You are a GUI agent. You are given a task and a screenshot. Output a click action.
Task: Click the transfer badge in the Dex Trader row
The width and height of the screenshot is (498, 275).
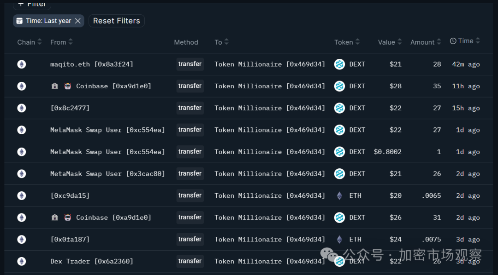(190, 261)
